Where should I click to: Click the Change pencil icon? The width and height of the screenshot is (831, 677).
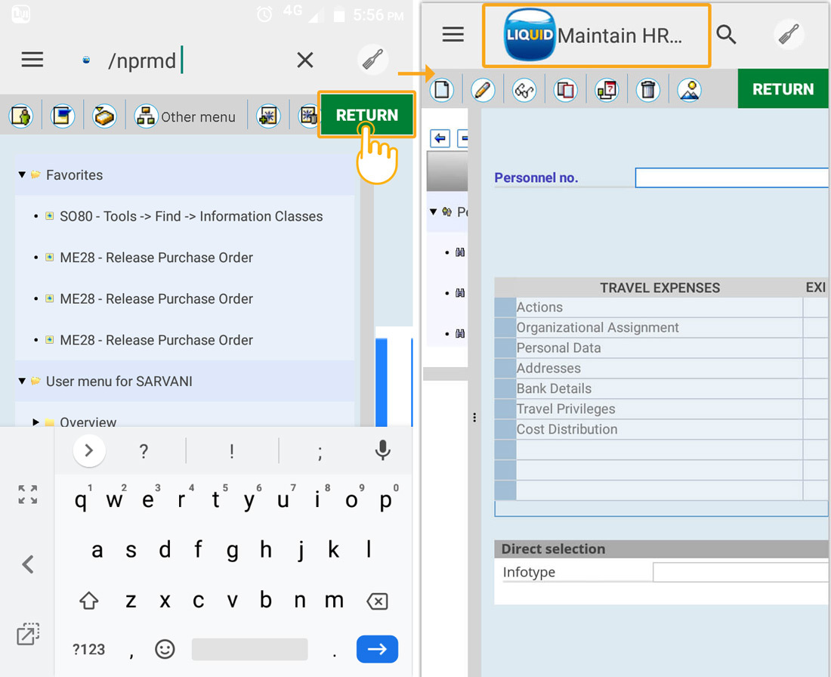483,91
